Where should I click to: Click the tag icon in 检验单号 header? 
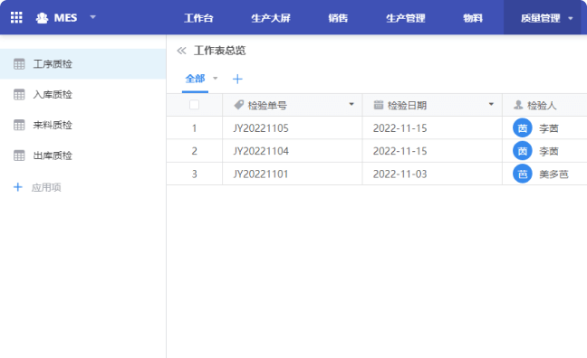[239, 105]
